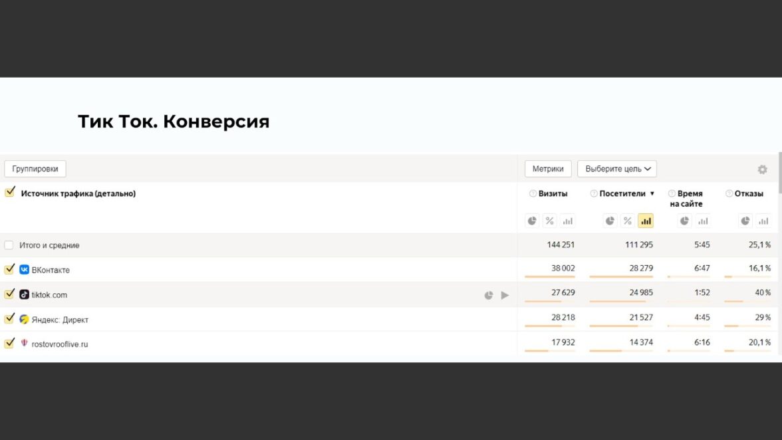Open the Выберите цель dropdown
The width and height of the screenshot is (782, 440).
point(617,169)
